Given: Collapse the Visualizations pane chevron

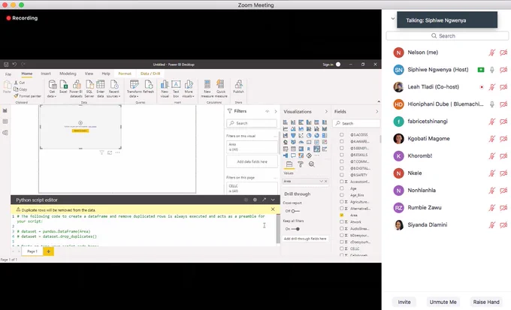Looking at the screenshot, I should [326, 111].
